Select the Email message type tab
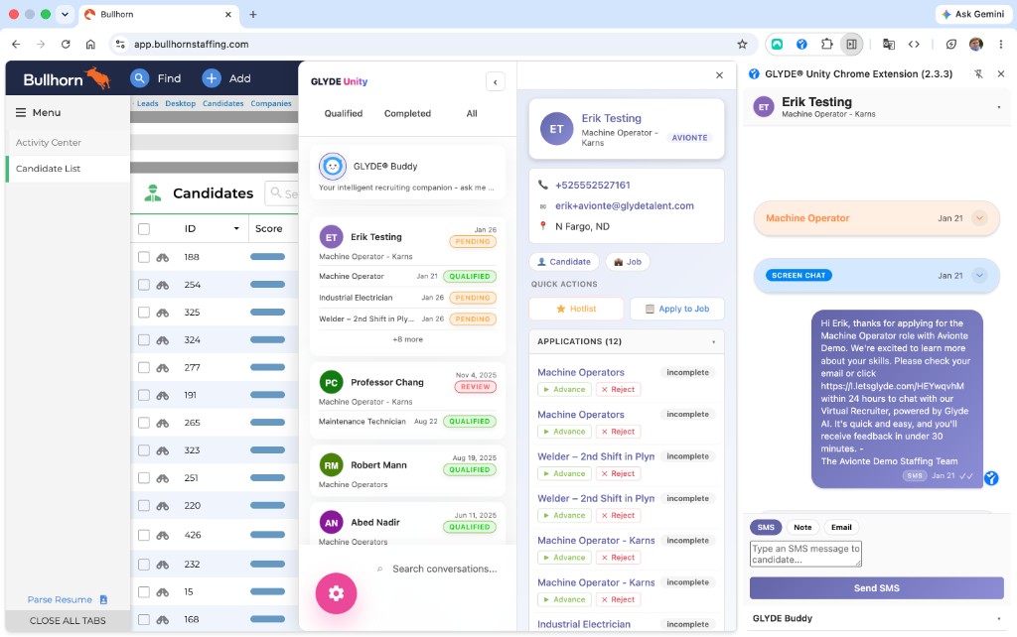The image size is (1017, 637). click(841, 528)
